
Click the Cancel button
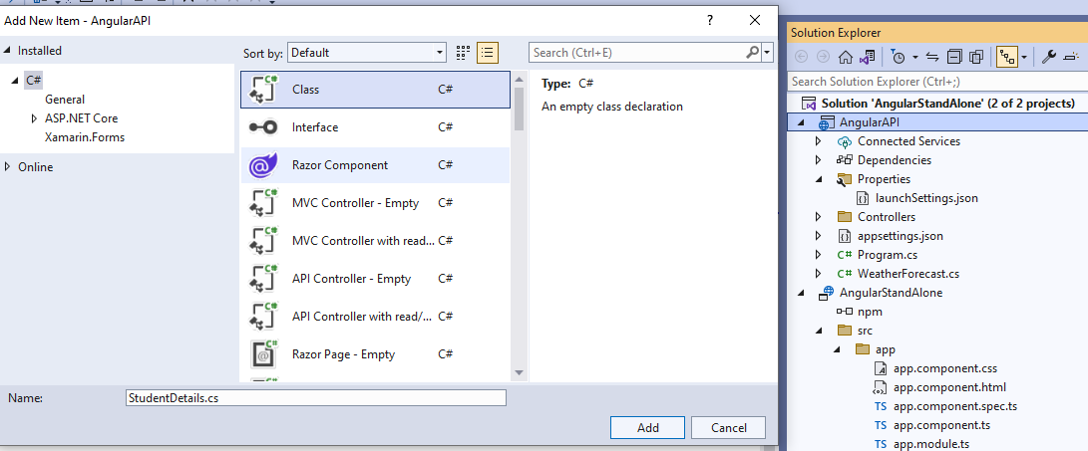(729, 427)
